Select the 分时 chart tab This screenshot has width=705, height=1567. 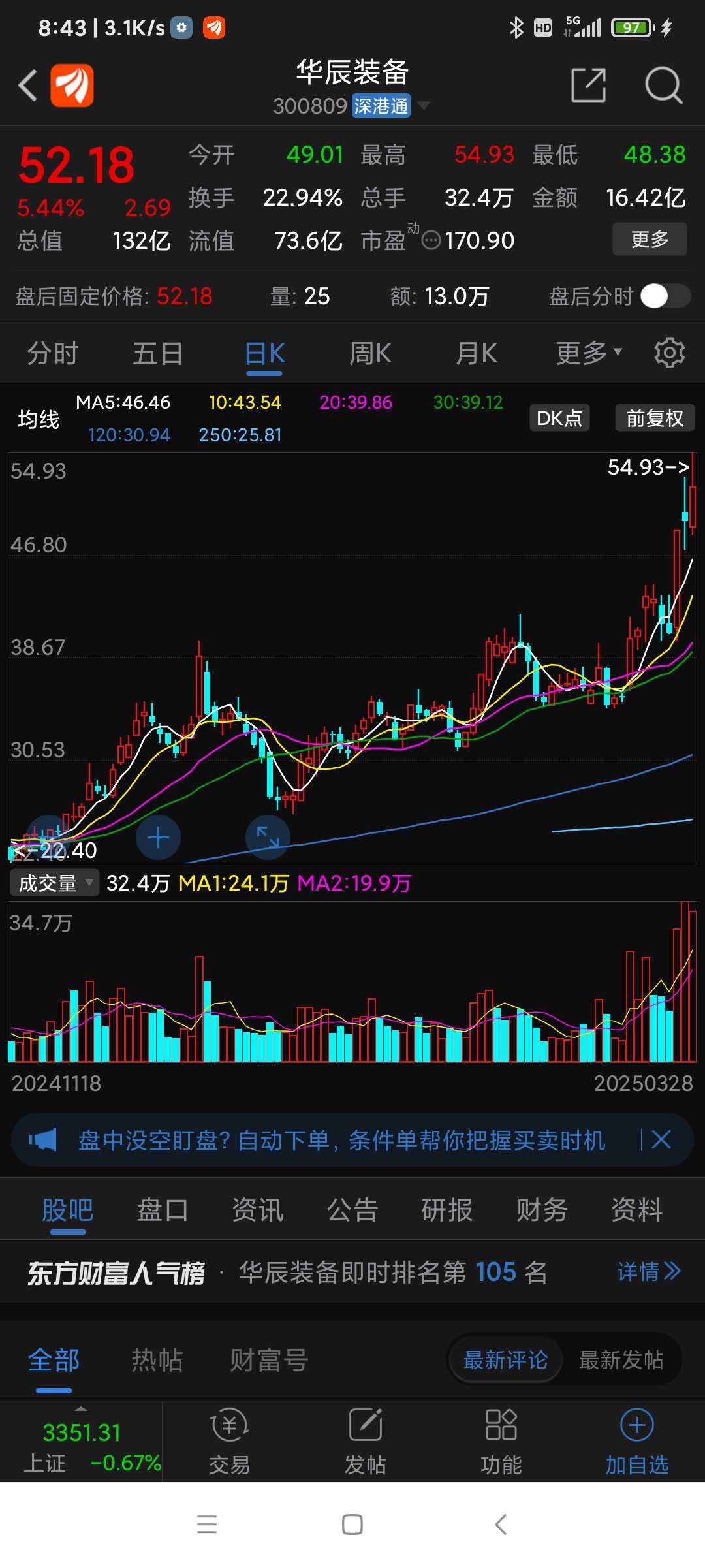pos(53,353)
